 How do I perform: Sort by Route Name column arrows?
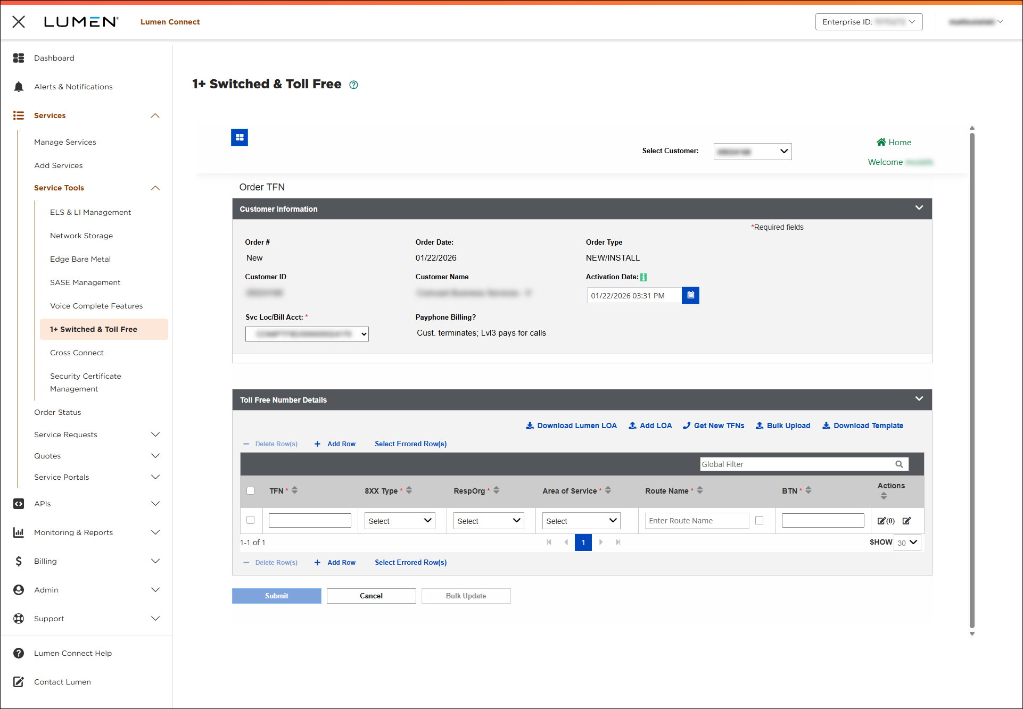click(700, 490)
